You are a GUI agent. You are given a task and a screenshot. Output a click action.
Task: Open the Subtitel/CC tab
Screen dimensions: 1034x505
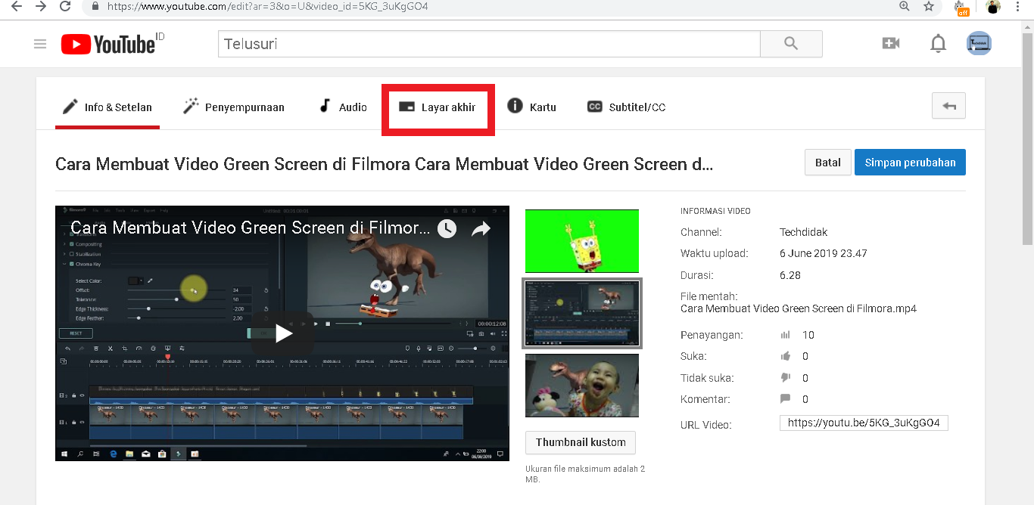626,107
